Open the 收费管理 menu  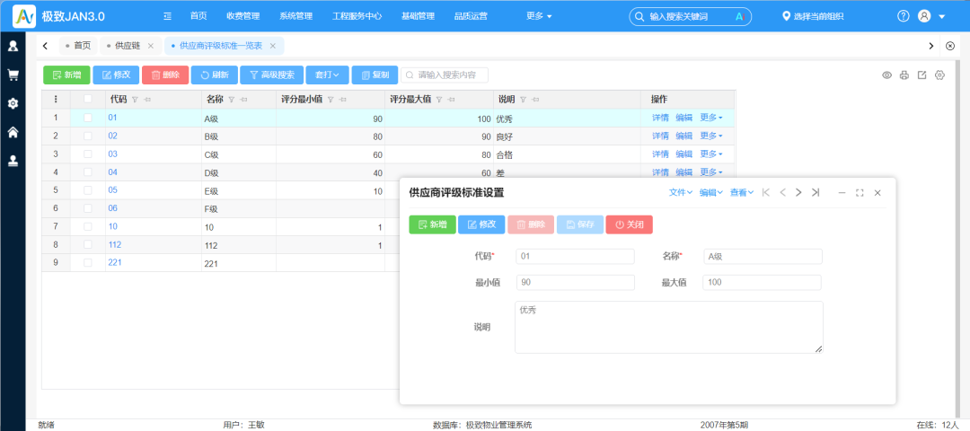click(243, 16)
